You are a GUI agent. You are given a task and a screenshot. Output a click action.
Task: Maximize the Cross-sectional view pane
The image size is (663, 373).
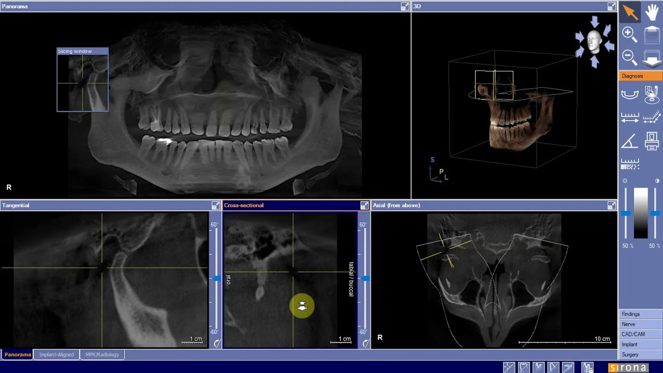coord(364,206)
